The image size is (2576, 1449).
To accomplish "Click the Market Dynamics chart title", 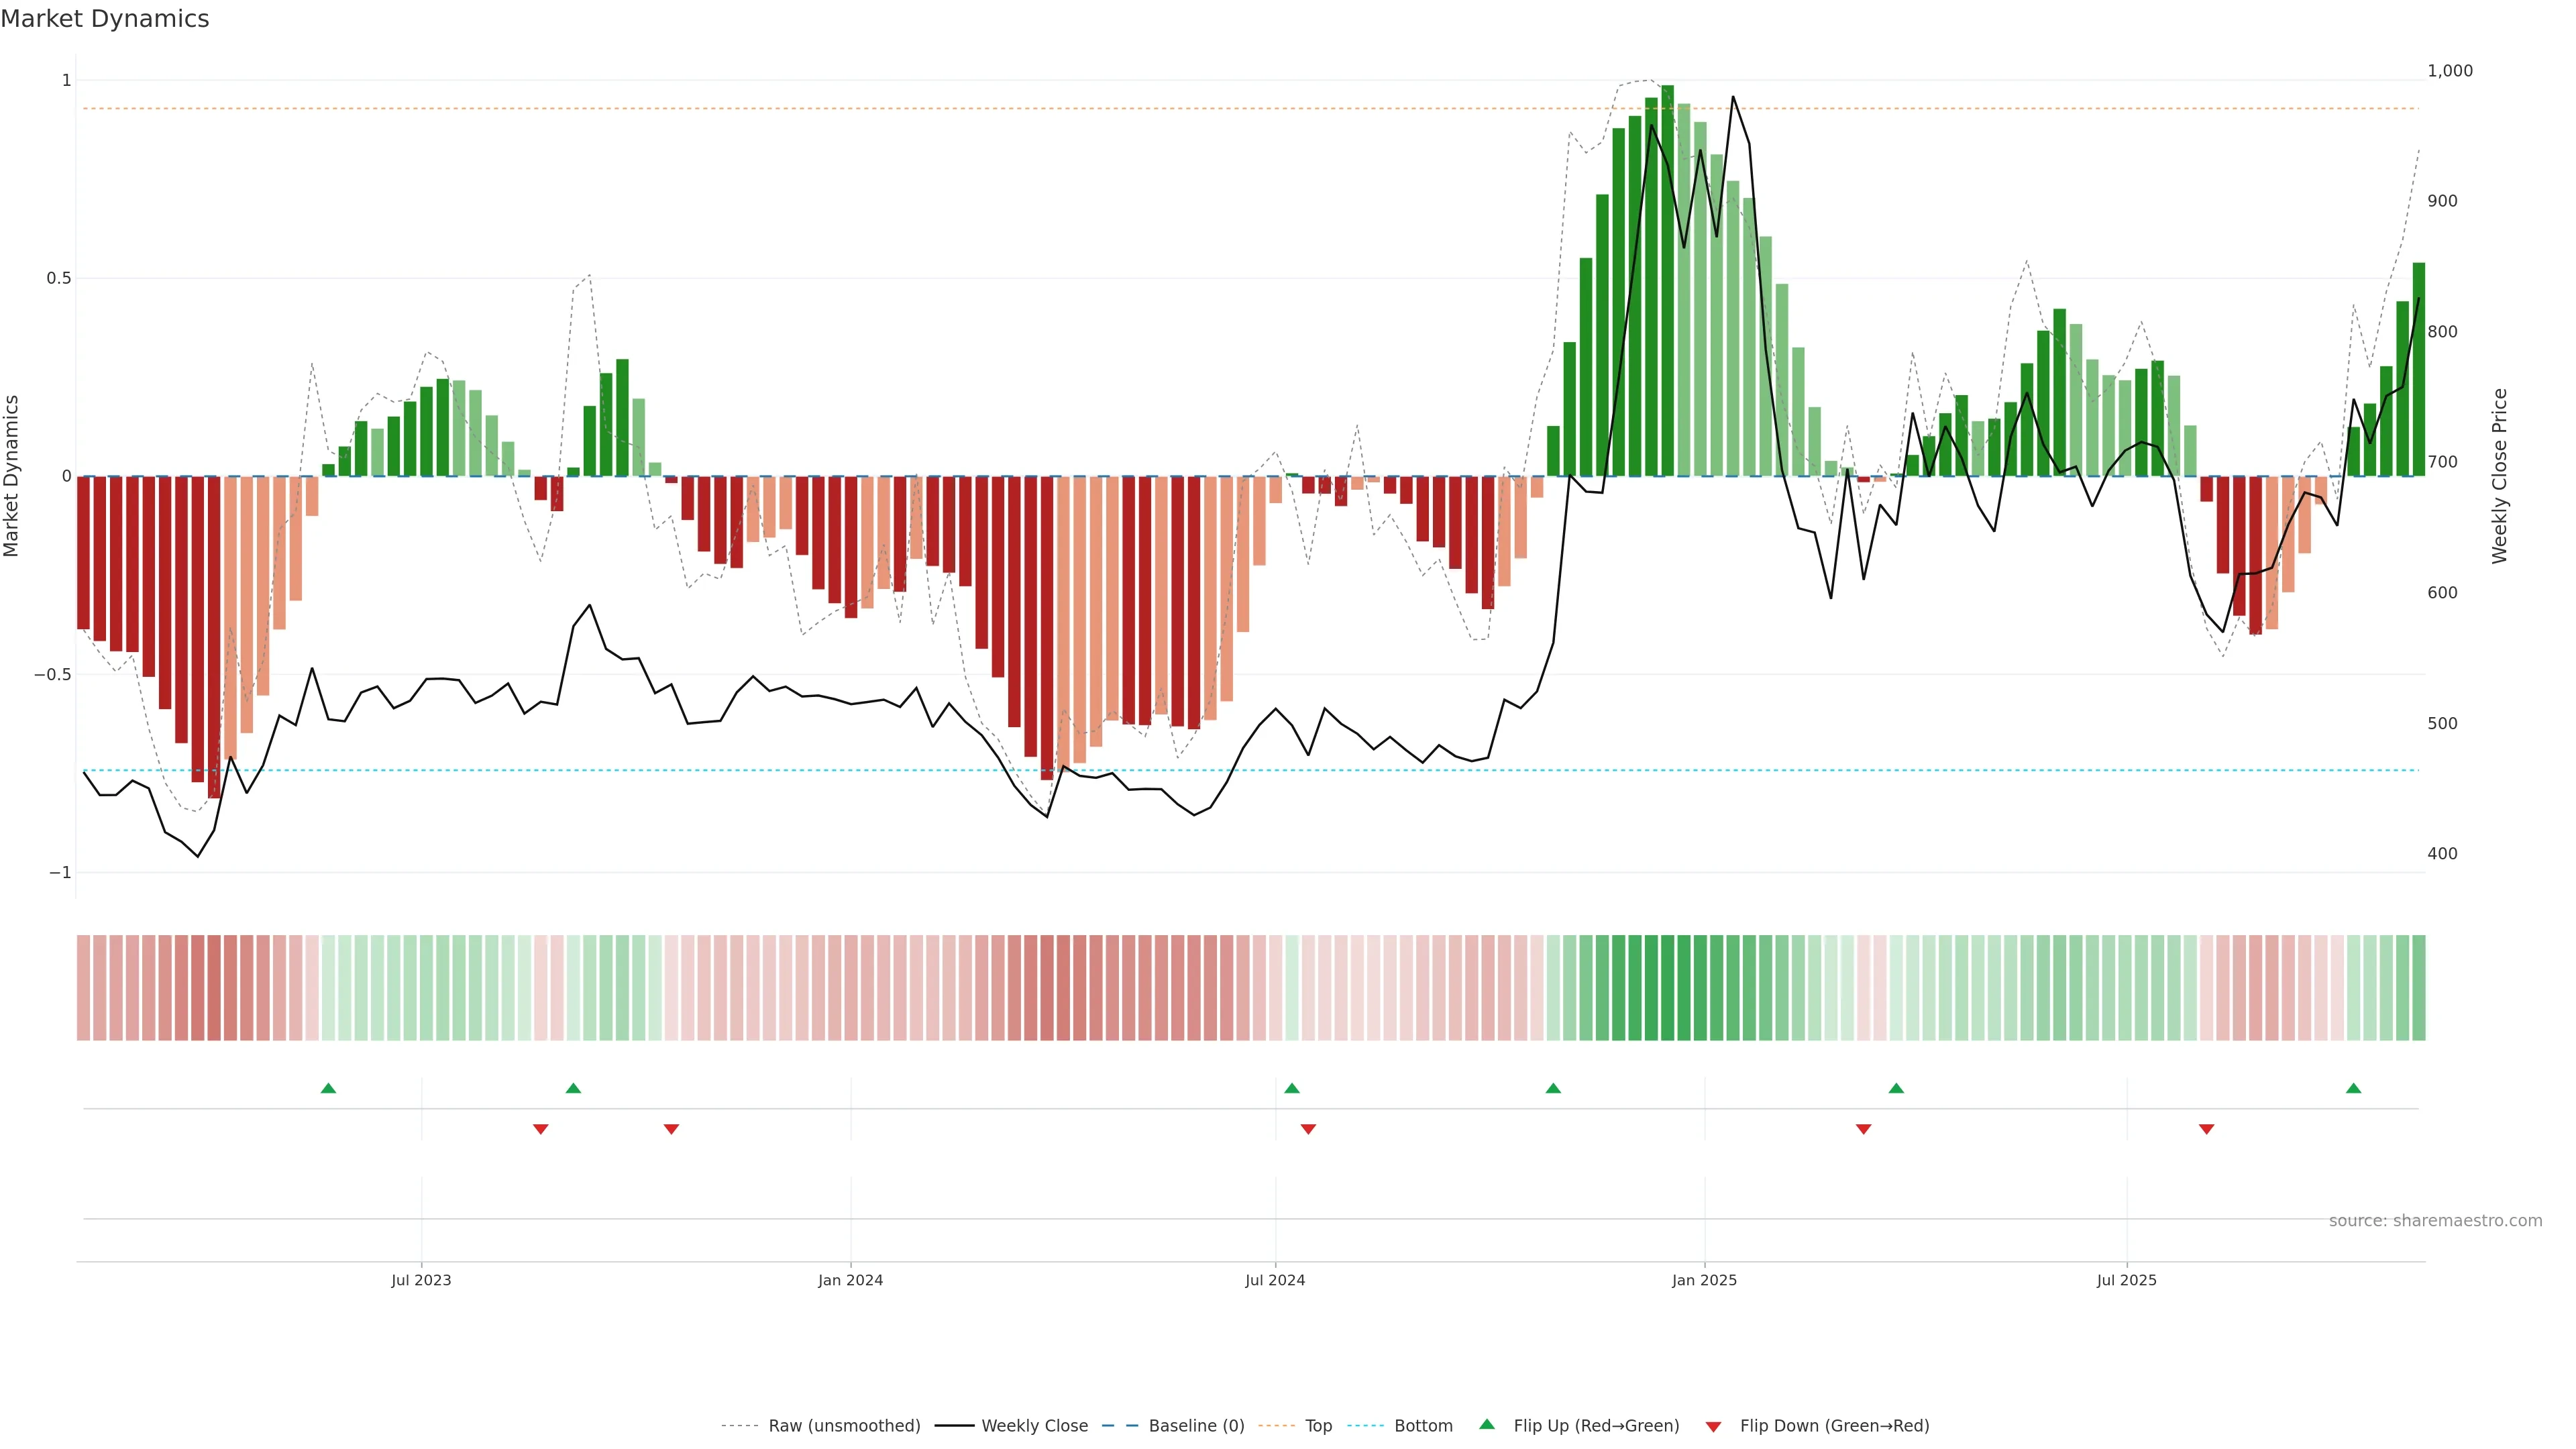I will click(105, 19).
